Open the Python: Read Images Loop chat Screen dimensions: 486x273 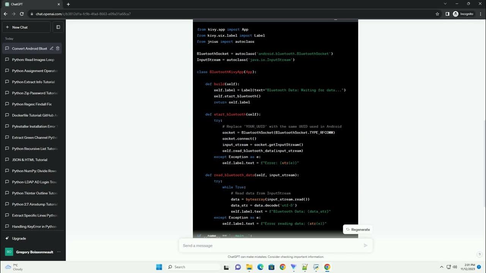click(x=32, y=60)
